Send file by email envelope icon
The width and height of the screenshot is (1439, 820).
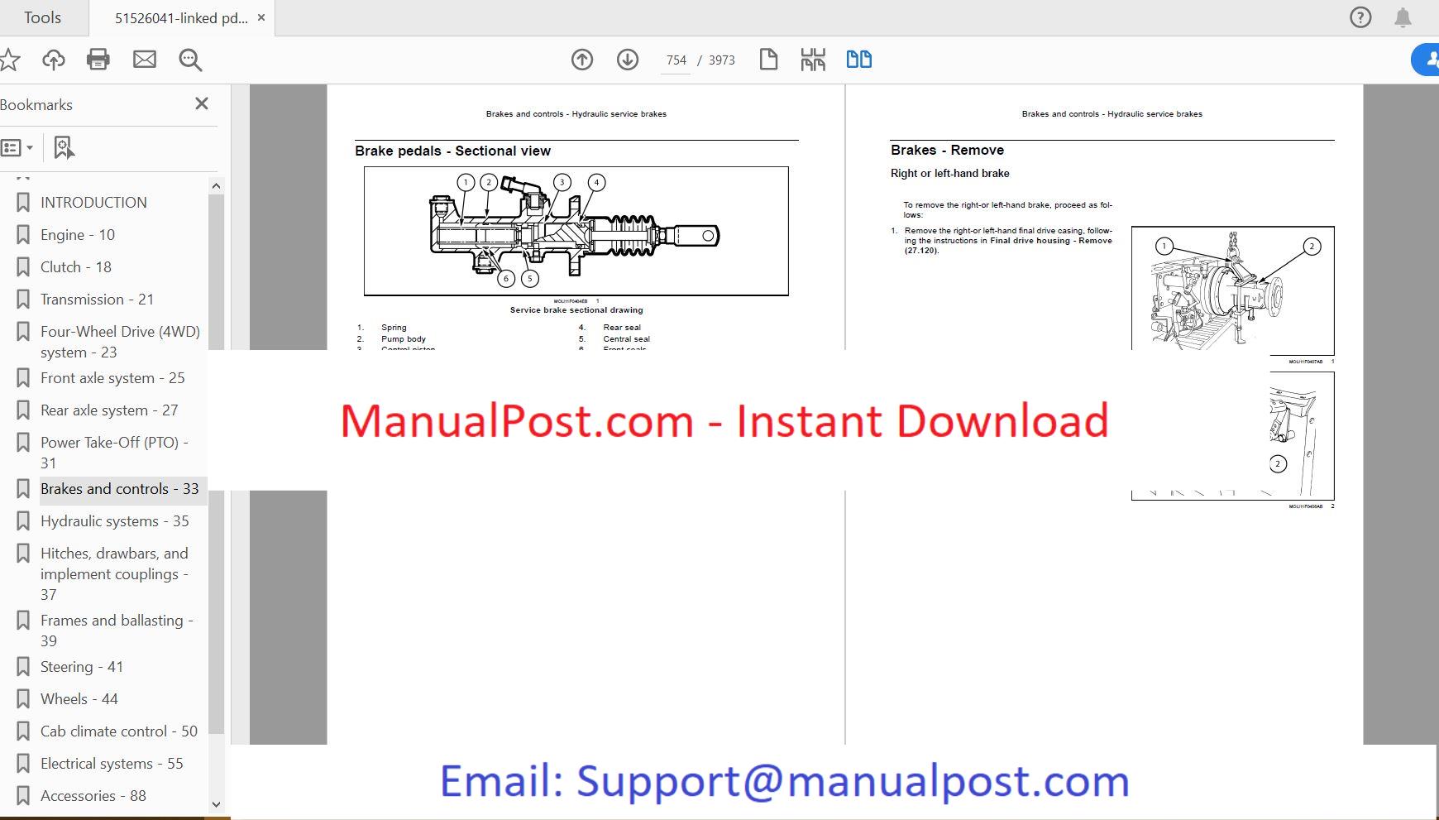pyautogui.click(x=145, y=60)
